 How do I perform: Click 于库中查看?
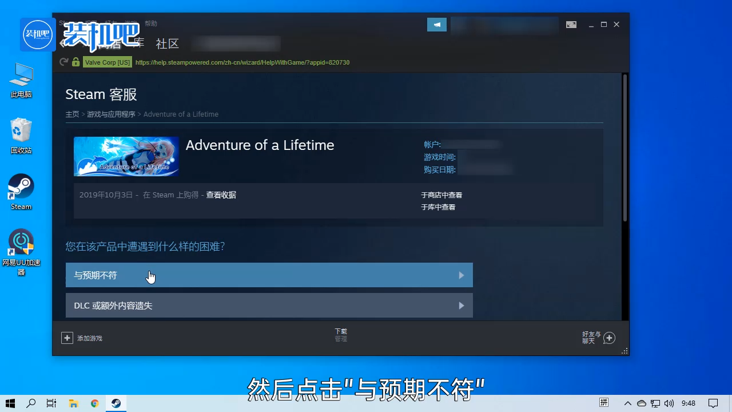[438, 207]
